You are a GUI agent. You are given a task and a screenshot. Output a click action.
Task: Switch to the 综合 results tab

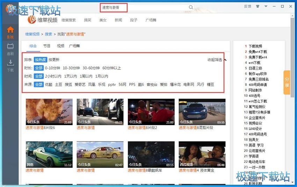[33, 46]
